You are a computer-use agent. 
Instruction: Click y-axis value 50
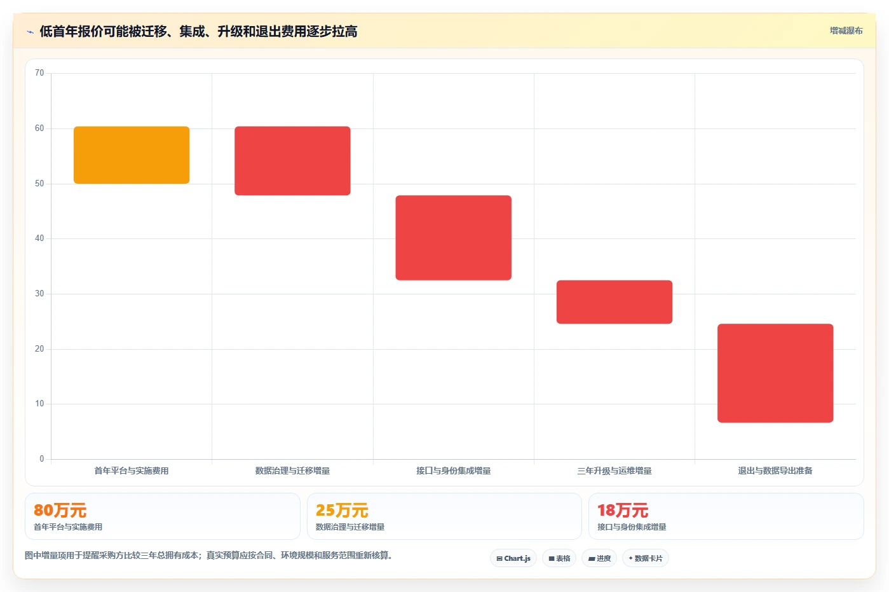39,184
